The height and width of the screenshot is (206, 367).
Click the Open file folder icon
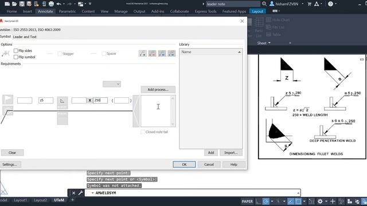[x=14, y=4]
